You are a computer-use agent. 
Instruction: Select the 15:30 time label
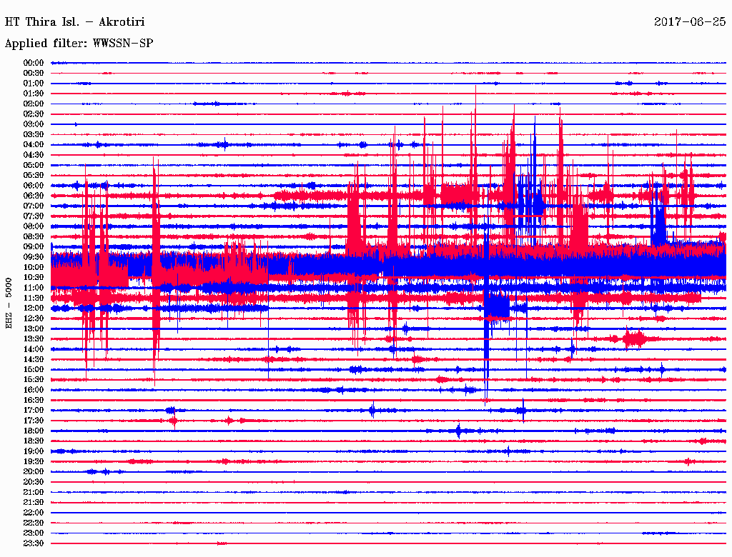(x=33, y=380)
